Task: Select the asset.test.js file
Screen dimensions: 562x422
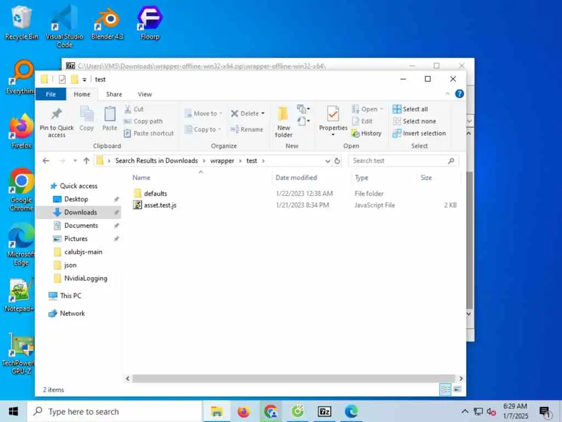Action: click(160, 206)
